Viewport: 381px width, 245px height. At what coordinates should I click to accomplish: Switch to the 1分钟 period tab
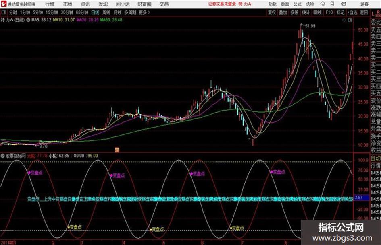[25, 12]
